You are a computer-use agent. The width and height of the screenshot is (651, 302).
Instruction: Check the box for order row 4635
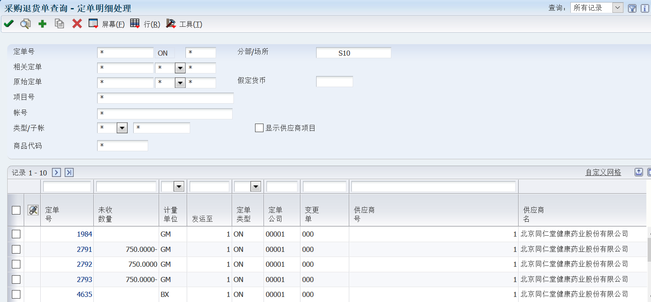(x=16, y=294)
